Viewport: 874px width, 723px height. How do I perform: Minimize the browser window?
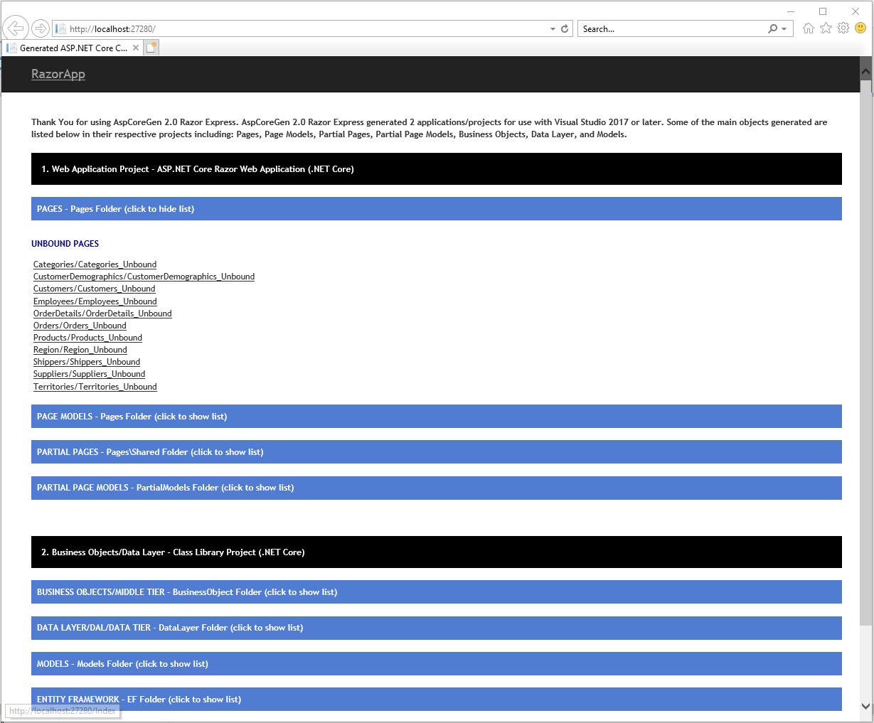[791, 11]
